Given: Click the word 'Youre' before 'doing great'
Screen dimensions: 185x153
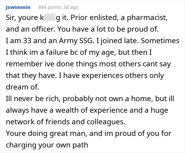Looking at the screenshot, I should pos(16,134).
